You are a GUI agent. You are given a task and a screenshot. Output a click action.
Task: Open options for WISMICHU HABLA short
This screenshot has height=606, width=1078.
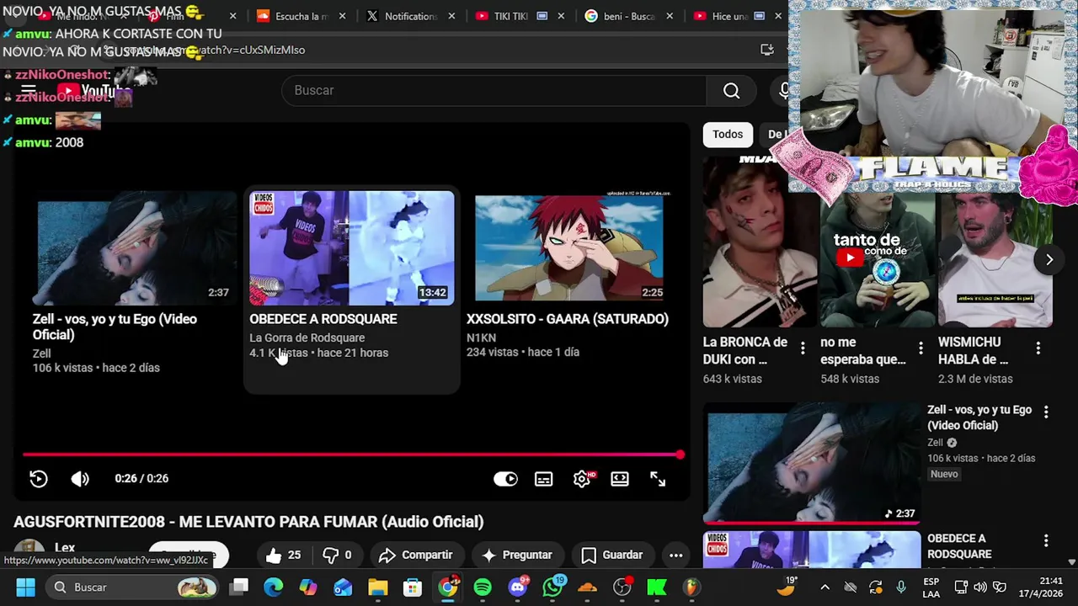pyautogui.click(x=1038, y=348)
